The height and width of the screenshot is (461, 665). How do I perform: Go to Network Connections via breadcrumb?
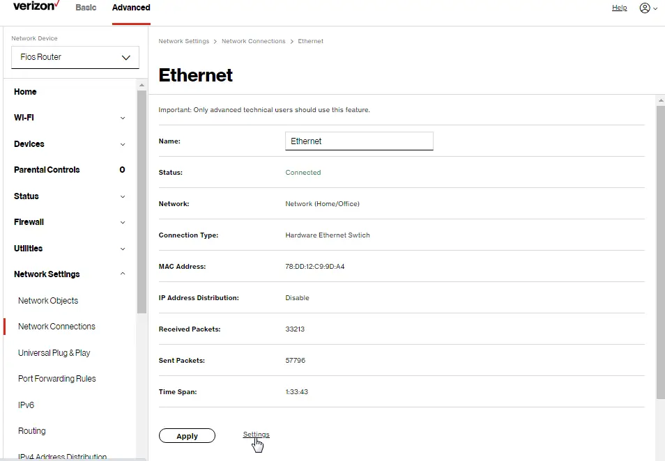[253, 41]
